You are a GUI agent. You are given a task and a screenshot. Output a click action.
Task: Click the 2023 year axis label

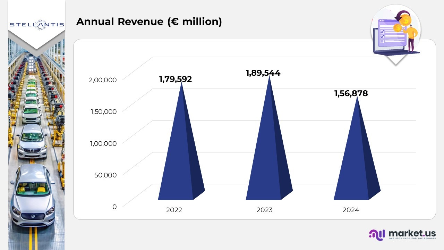tap(264, 210)
